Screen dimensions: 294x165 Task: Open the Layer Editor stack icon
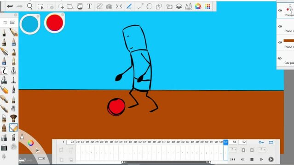click(x=179, y=6)
